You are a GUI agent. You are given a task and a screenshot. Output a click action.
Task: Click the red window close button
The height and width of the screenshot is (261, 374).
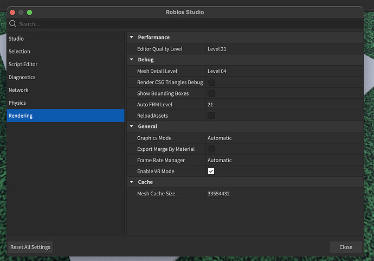click(x=12, y=12)
